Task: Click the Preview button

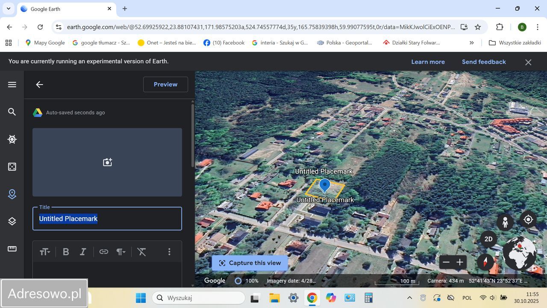Action: tap(165, 84)
